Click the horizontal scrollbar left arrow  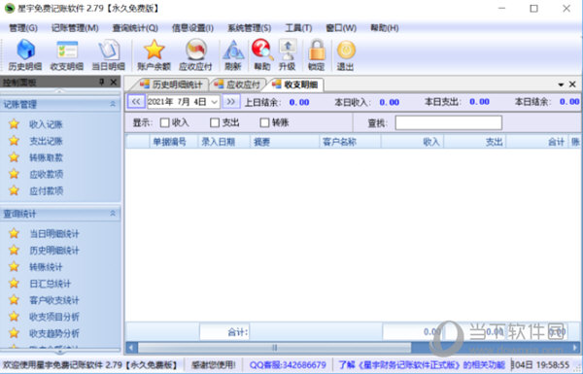tap(130, 348)
